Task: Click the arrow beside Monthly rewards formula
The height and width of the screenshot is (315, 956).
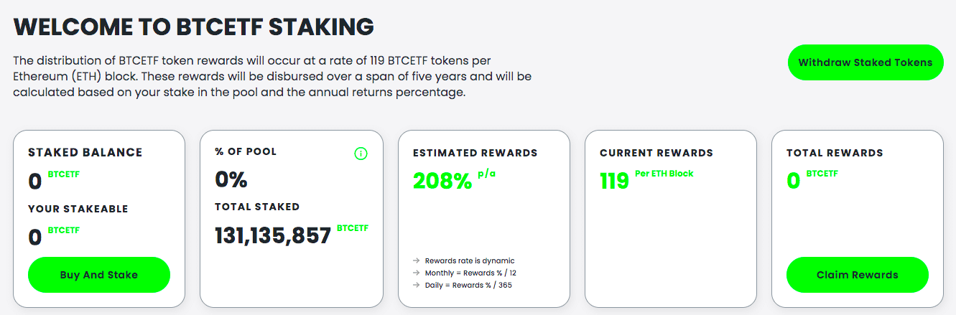Action: pos(417,273)
